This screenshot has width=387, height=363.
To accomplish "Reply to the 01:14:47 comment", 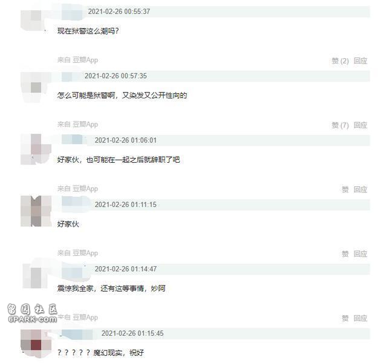I will [360, 318].
